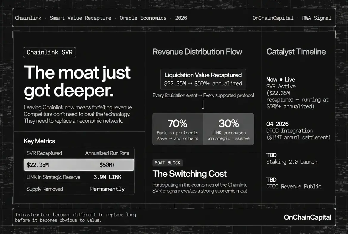Click the 'Staking 2.0 Launch' text

pyautogui.click(x=292, y=162)
